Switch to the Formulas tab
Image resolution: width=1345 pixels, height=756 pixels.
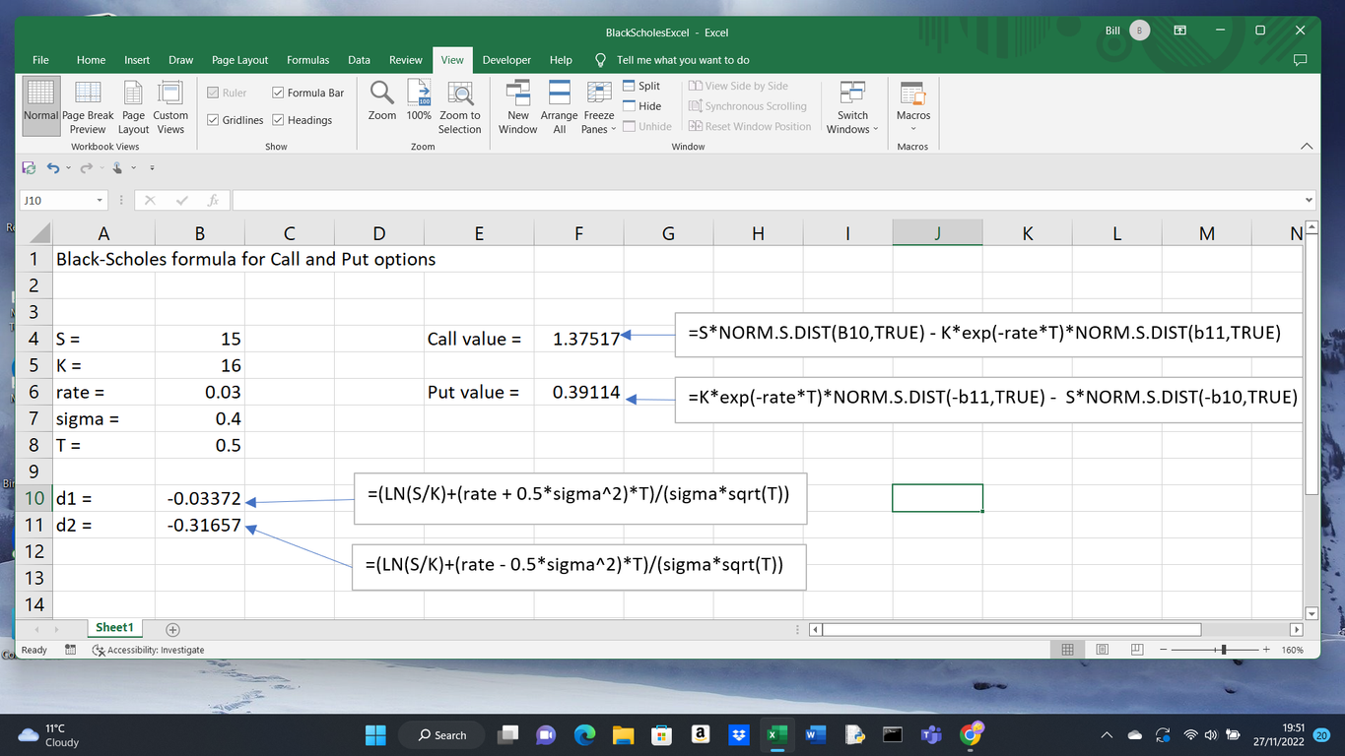coord(308,60)
